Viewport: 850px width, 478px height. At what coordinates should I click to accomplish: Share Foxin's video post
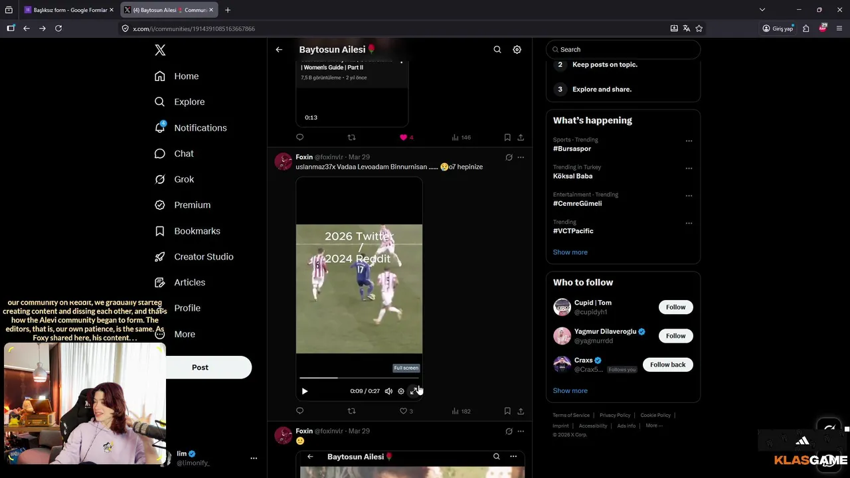(x=521, y=411)
